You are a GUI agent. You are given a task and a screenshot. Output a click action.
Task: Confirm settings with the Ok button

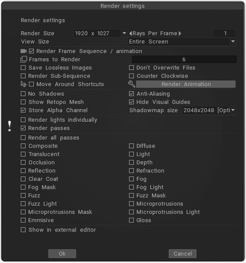click(x=62, y=253)
